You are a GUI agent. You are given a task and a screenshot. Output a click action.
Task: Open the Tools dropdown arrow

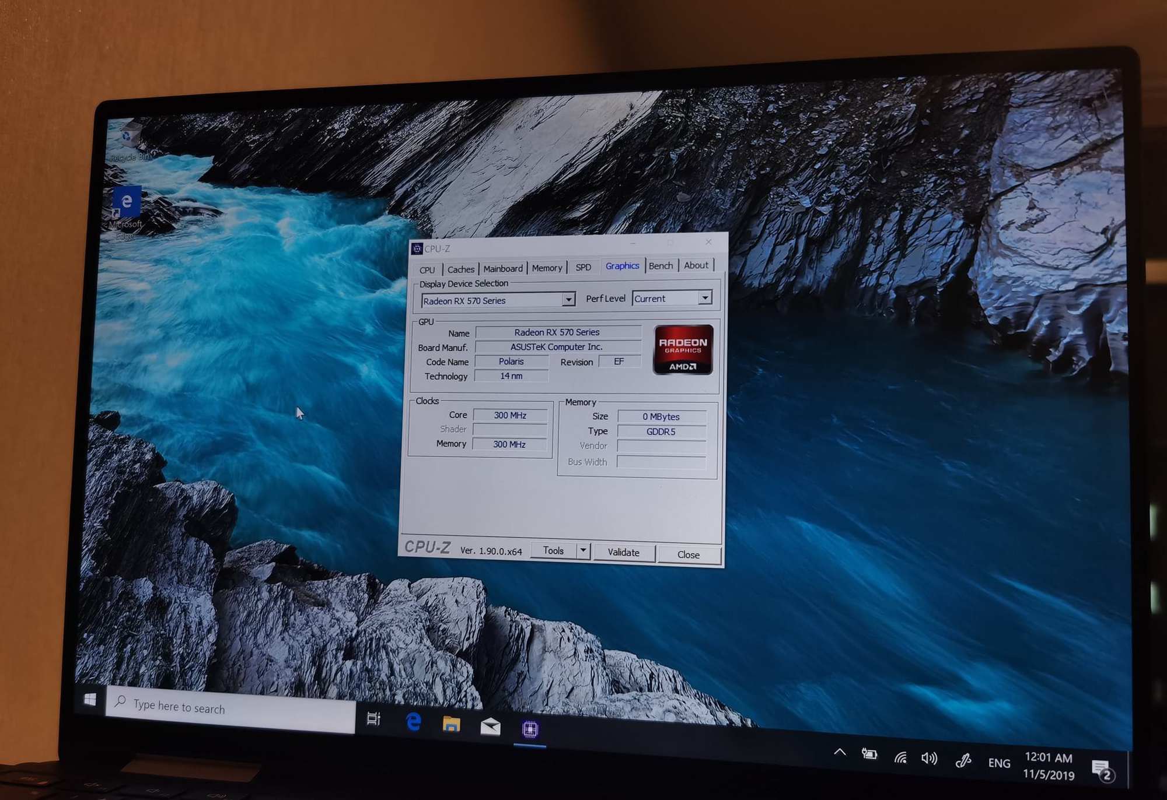[583, 550]
